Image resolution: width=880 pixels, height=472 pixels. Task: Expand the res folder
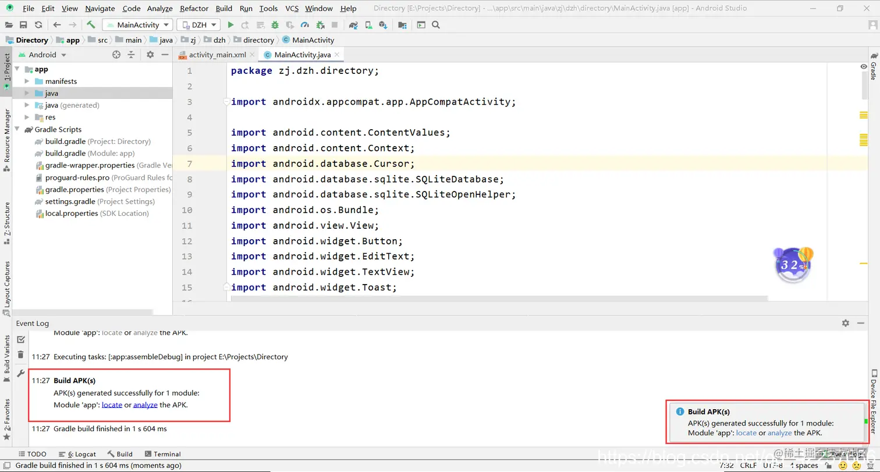pos(27,118)
